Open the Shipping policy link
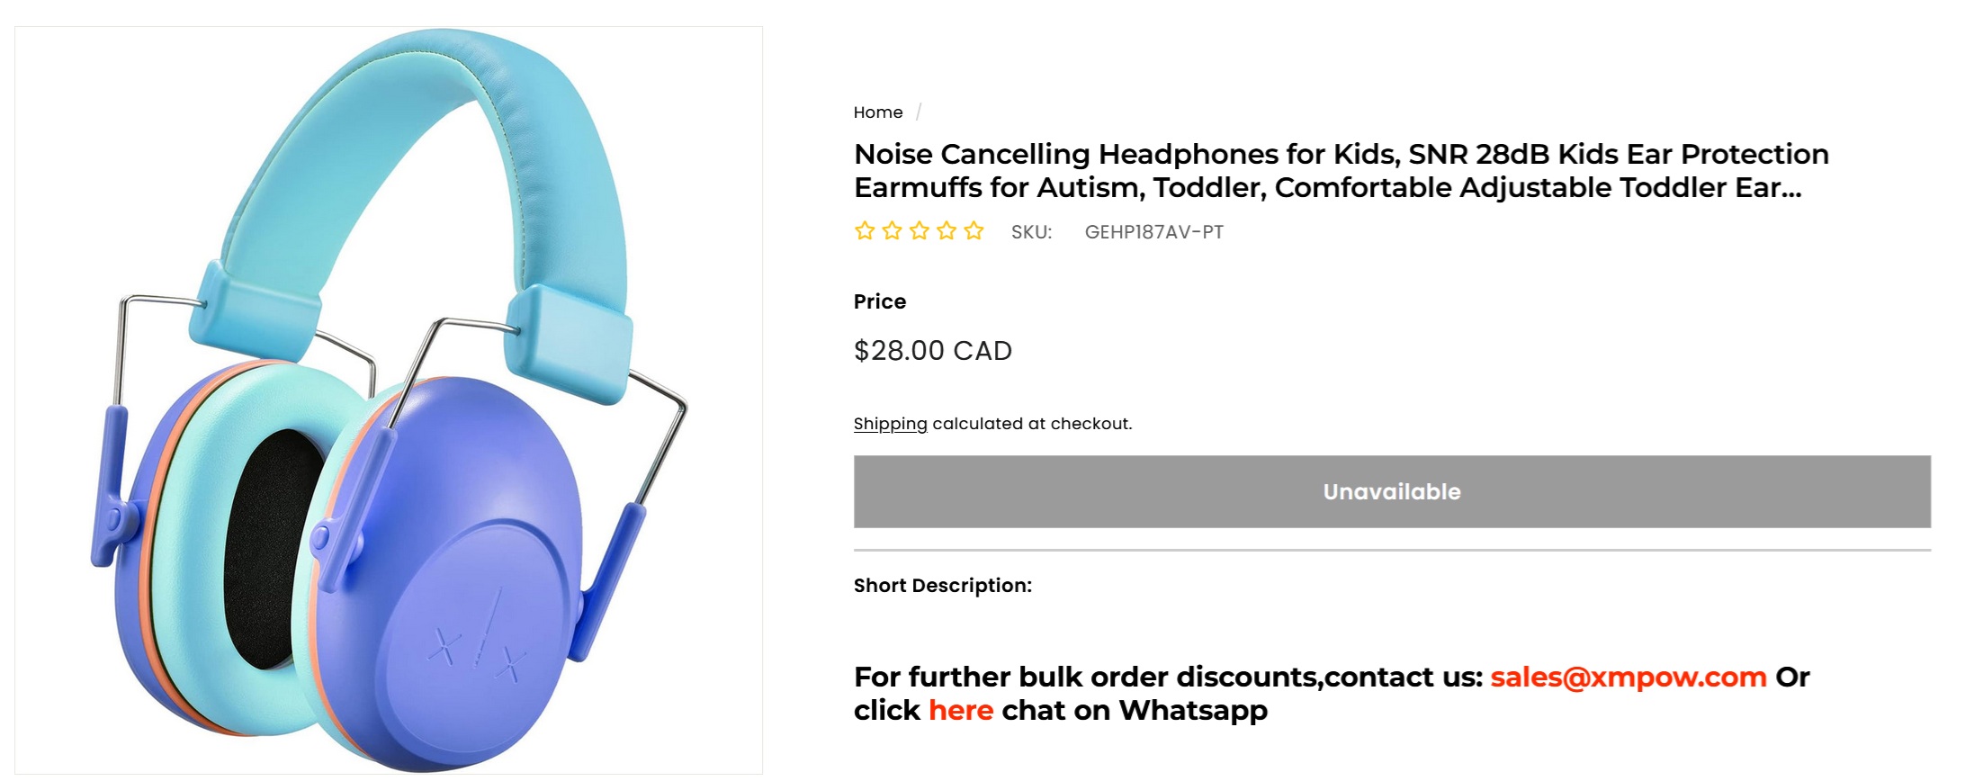1965x781 pixels. click(890, 424)
